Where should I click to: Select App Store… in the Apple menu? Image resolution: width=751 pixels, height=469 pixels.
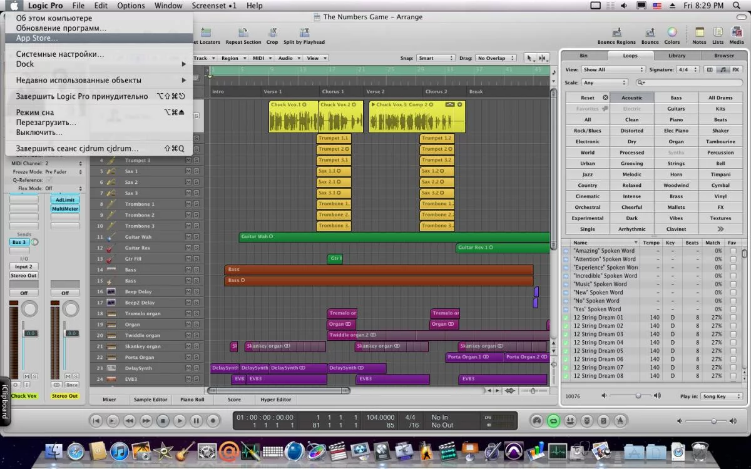click(x=37, y=38)
